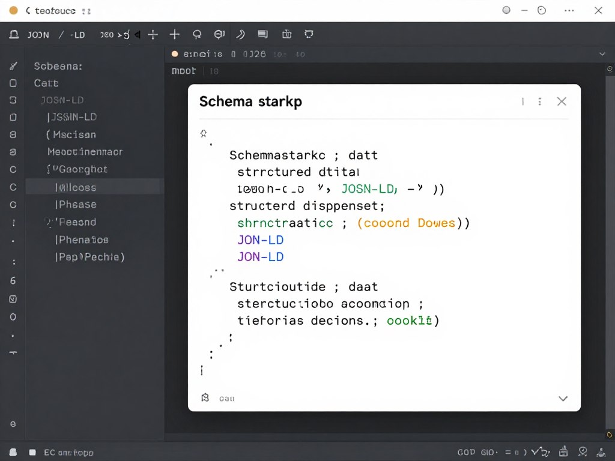This screenshot has height=461, width=615.
Task: Expand the chevron ending the tab bar
Action: point(602,54)
